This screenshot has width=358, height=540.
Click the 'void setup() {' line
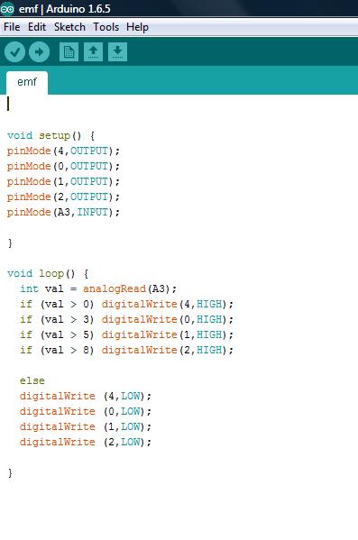coord(51,136)
